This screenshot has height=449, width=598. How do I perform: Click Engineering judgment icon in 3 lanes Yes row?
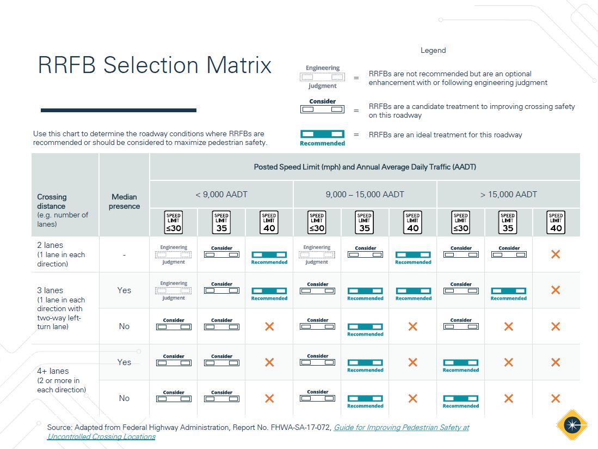click(x=174, y=290)
